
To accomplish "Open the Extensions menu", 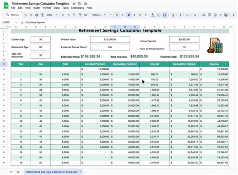I will click(x=77, y=8).
